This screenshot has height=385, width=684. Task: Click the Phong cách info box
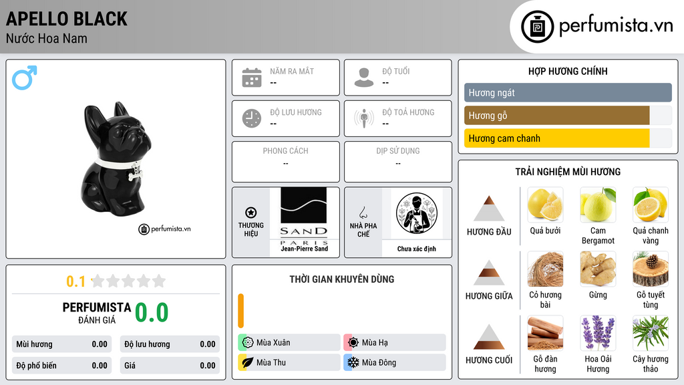[286, 162]
